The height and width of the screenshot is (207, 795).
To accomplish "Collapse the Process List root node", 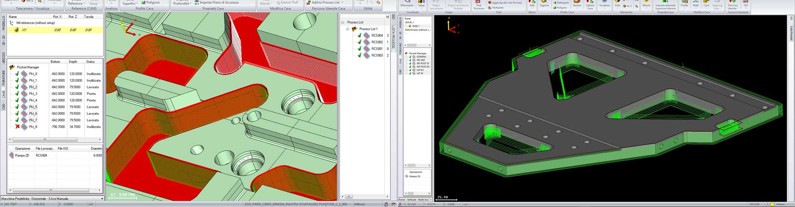I will tap(342, 22).
